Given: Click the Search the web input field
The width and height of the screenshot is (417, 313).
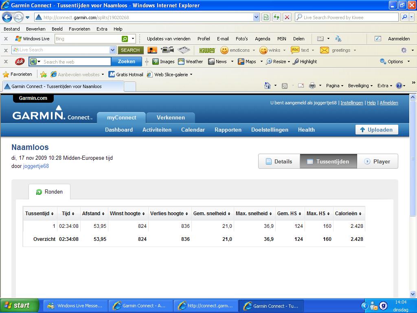Looking at the screenshot, I should (x=76, y=62).
